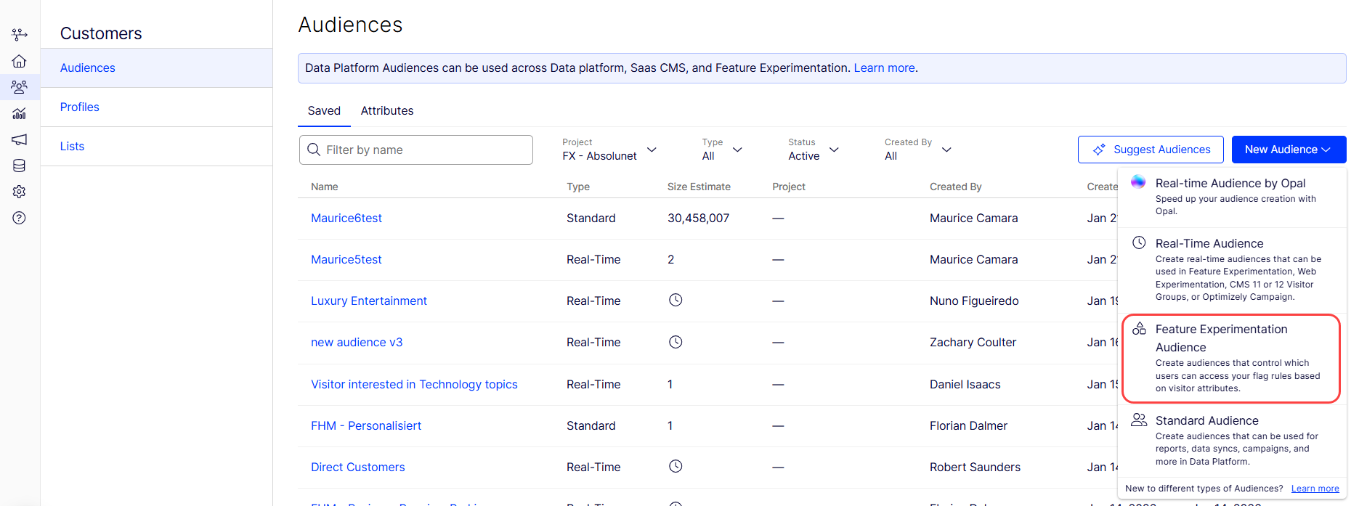Open Profiles in the Customers sidebar

pos(80,107)
